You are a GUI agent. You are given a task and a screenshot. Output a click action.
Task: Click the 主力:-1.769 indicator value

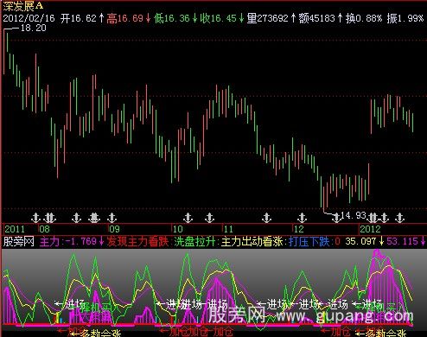click(72, 241)
